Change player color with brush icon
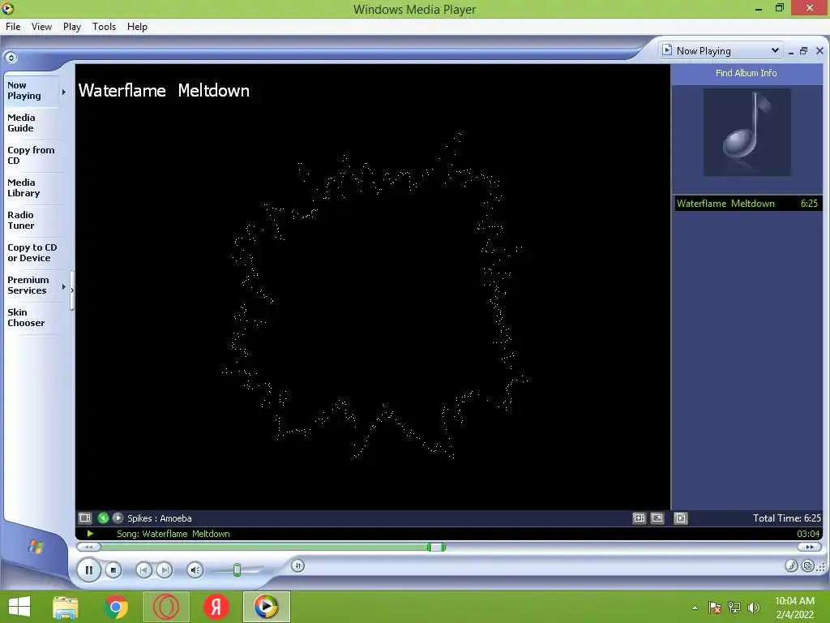 [791, 565]
